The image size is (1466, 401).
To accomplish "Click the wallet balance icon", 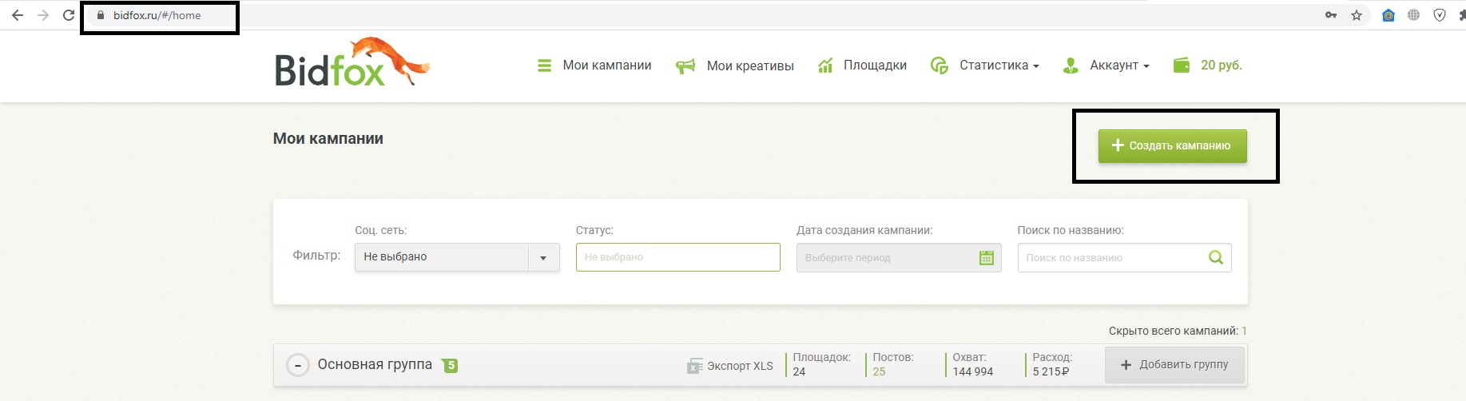I will click(x=1181, y=66).
